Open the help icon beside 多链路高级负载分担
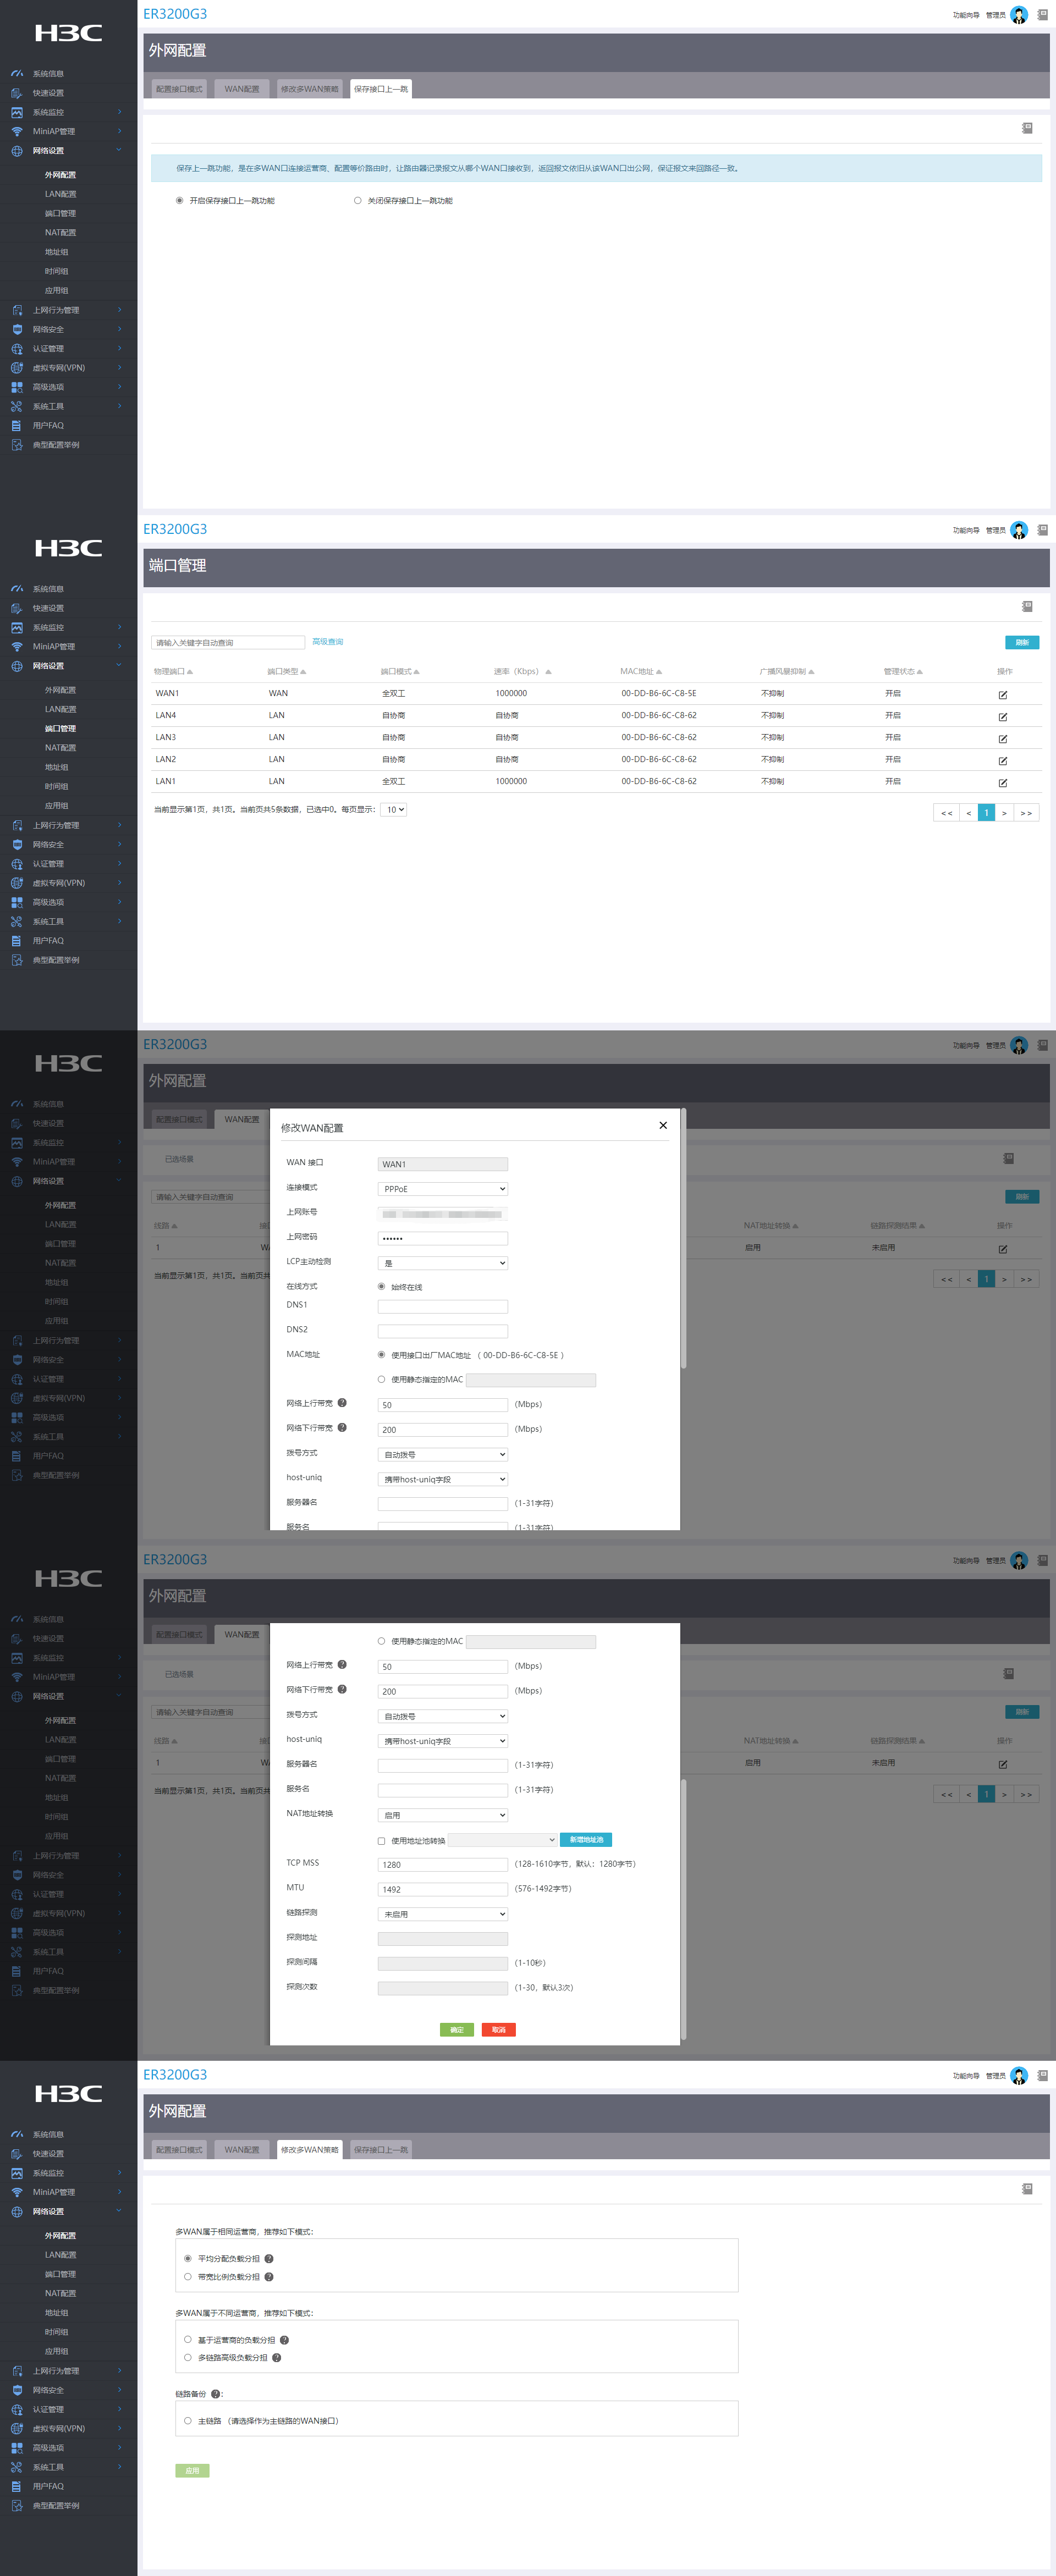1056x2576 pixels. click(x=277, y=2357)
